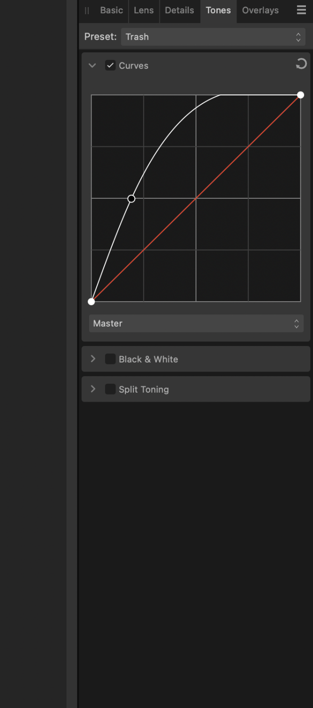Open the Overlays tab
This screenshot has width=313, height=708.
pyautogui.click(x=260, y=10)
